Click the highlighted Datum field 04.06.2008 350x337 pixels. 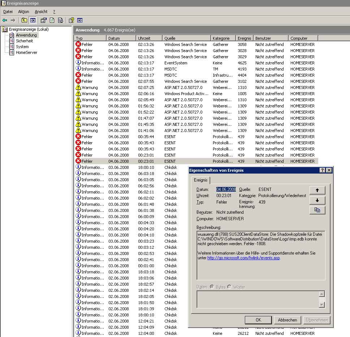(x=226, y=189)
